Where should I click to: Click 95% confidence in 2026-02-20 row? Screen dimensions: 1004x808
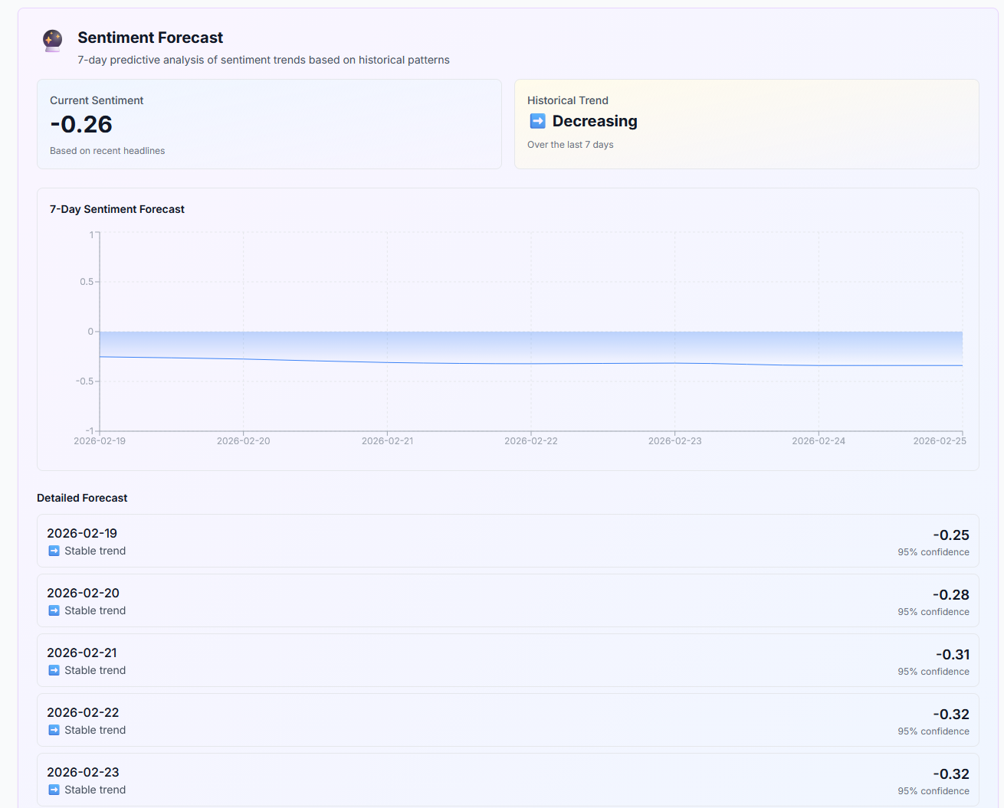[x=933, y=612]
